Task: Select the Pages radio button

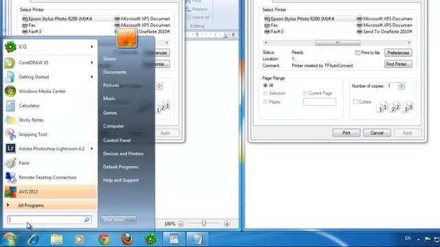Action: (x=265, y=102)
